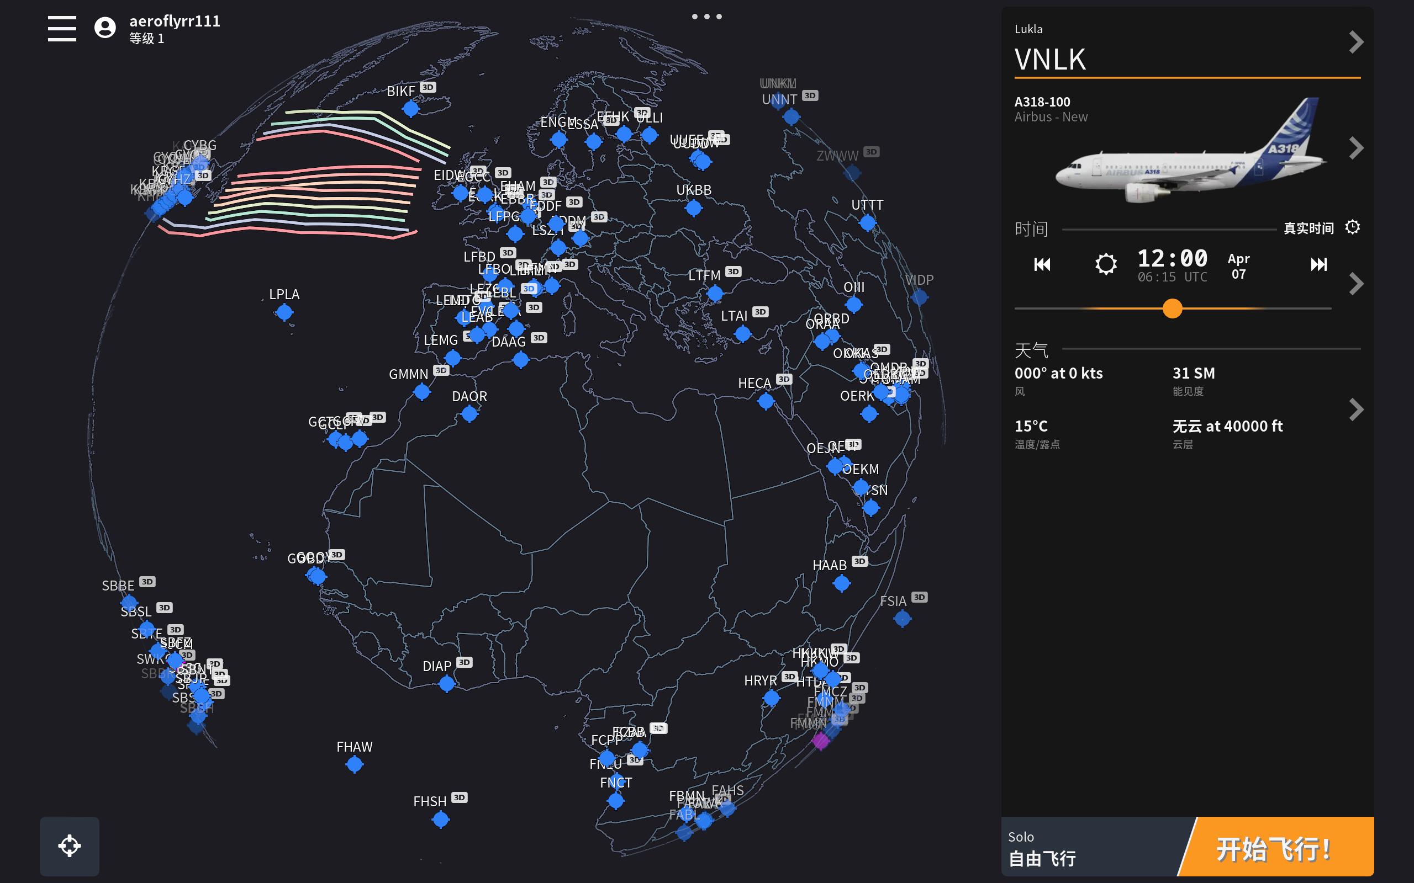The width and height of the screenshot is (1414, 883).
Task: Open the hamburger main menu
Action: coord(62,28)
